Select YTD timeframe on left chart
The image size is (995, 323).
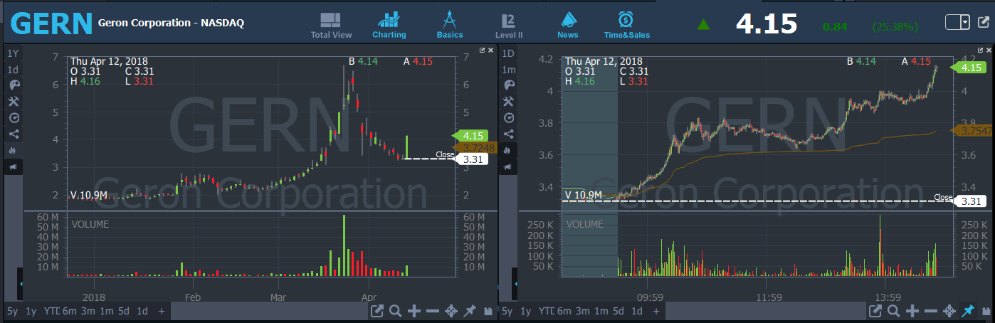tap(51, 311)
